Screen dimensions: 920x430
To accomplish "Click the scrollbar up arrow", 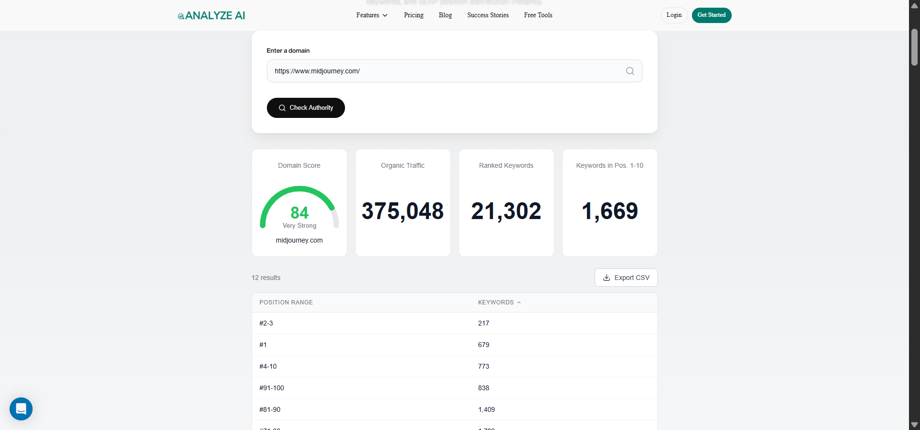I will tap(914, 5).
